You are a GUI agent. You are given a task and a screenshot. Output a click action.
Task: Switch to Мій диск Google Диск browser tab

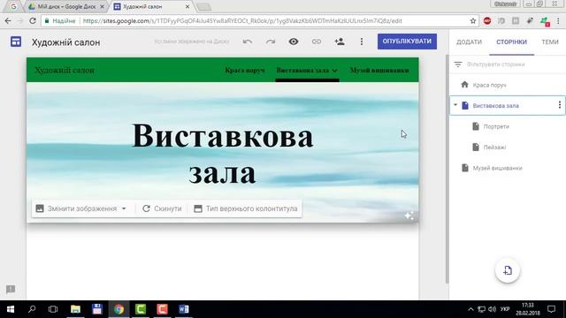(x=66, y=6)
